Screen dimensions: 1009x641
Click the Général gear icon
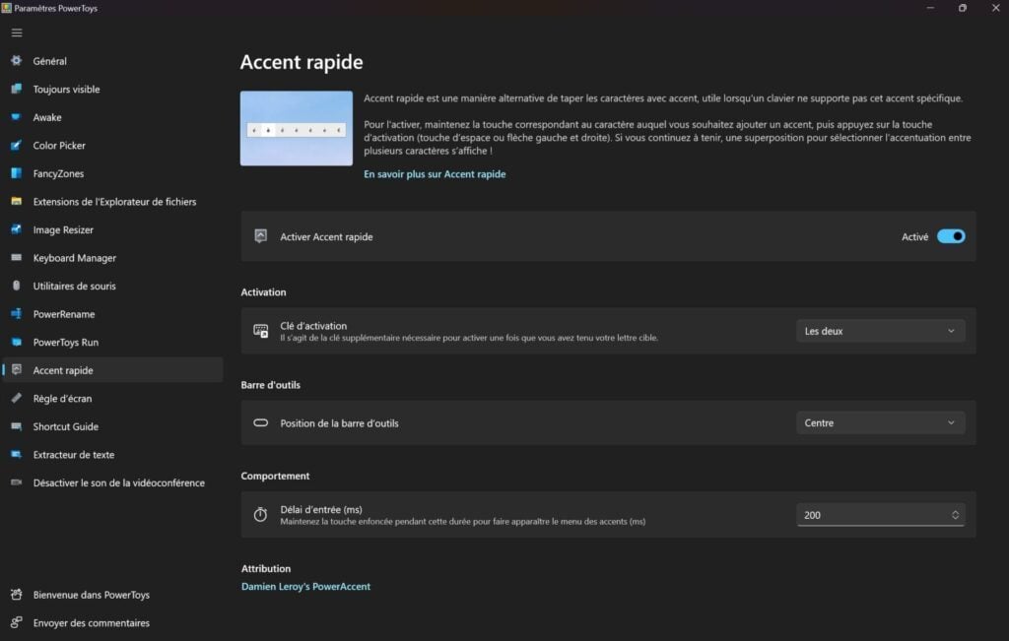[x=17, y=60]
